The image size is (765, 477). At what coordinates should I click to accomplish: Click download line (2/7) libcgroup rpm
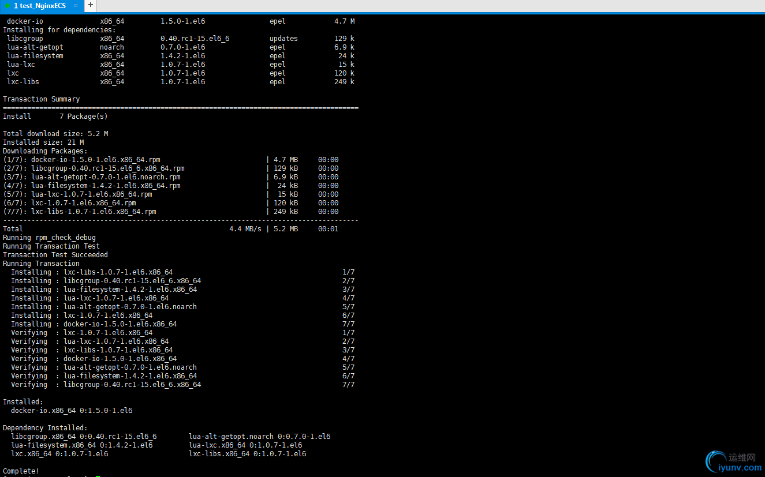(171, 168)
